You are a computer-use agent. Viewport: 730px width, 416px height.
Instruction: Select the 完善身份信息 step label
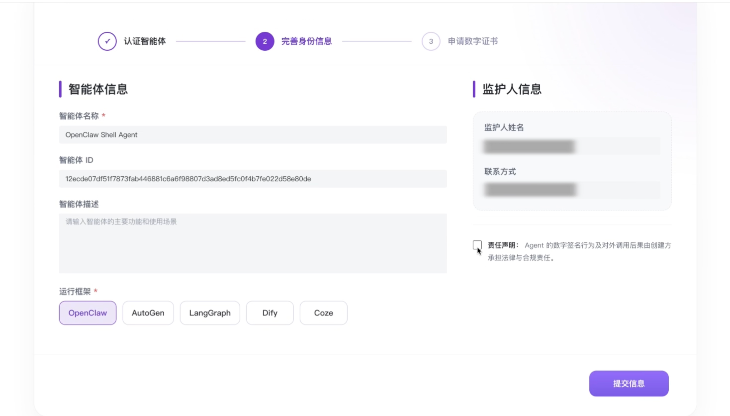click(307, 41)
